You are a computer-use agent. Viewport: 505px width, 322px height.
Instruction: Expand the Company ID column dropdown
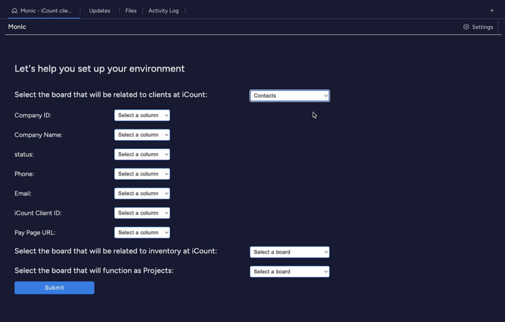[x=142, y=115]
